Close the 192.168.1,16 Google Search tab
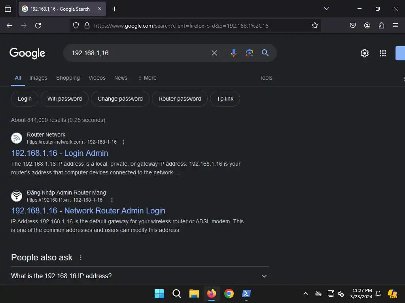 point(99,9)
